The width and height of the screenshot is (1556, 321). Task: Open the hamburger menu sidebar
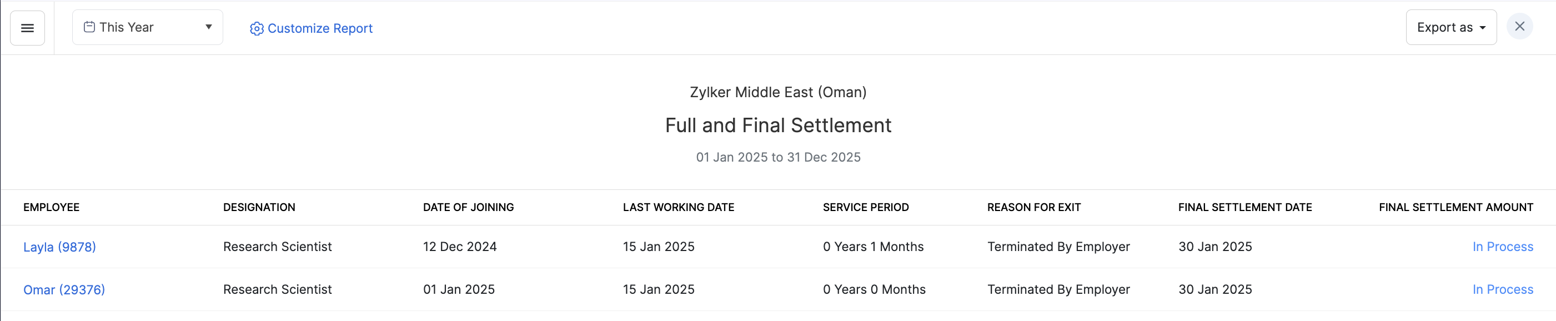pos(27,28)
